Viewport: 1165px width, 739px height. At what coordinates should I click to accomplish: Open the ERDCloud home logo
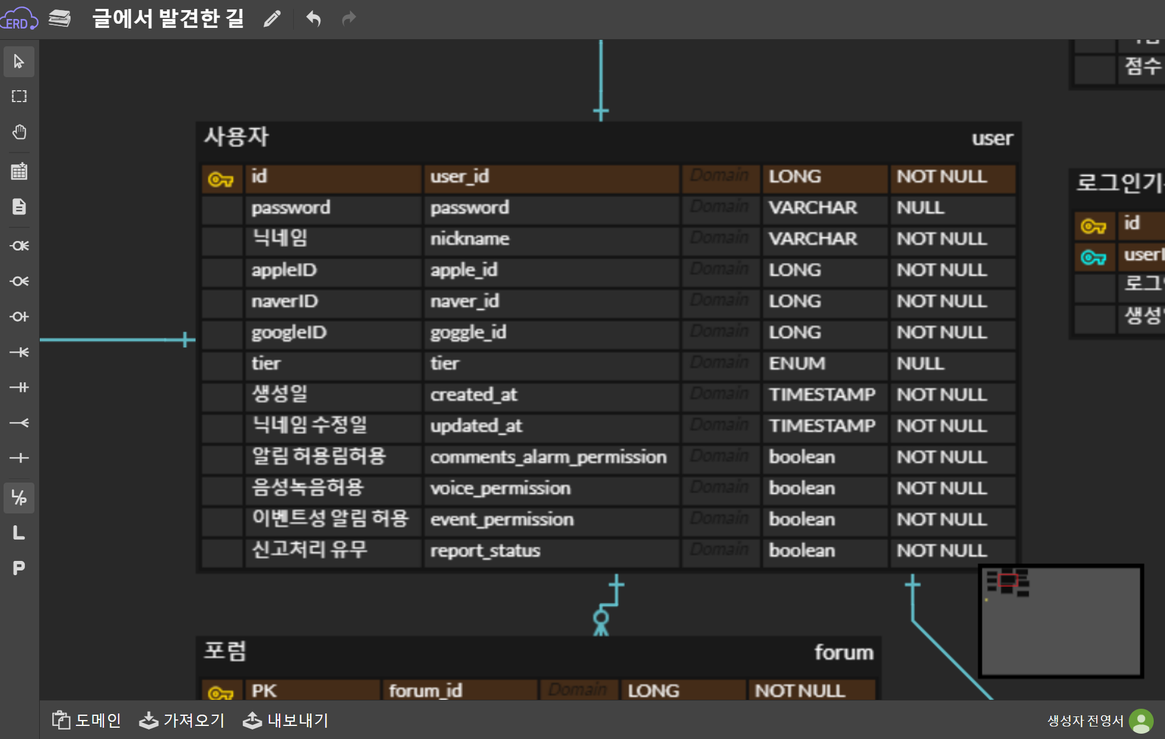coord(19,19)
